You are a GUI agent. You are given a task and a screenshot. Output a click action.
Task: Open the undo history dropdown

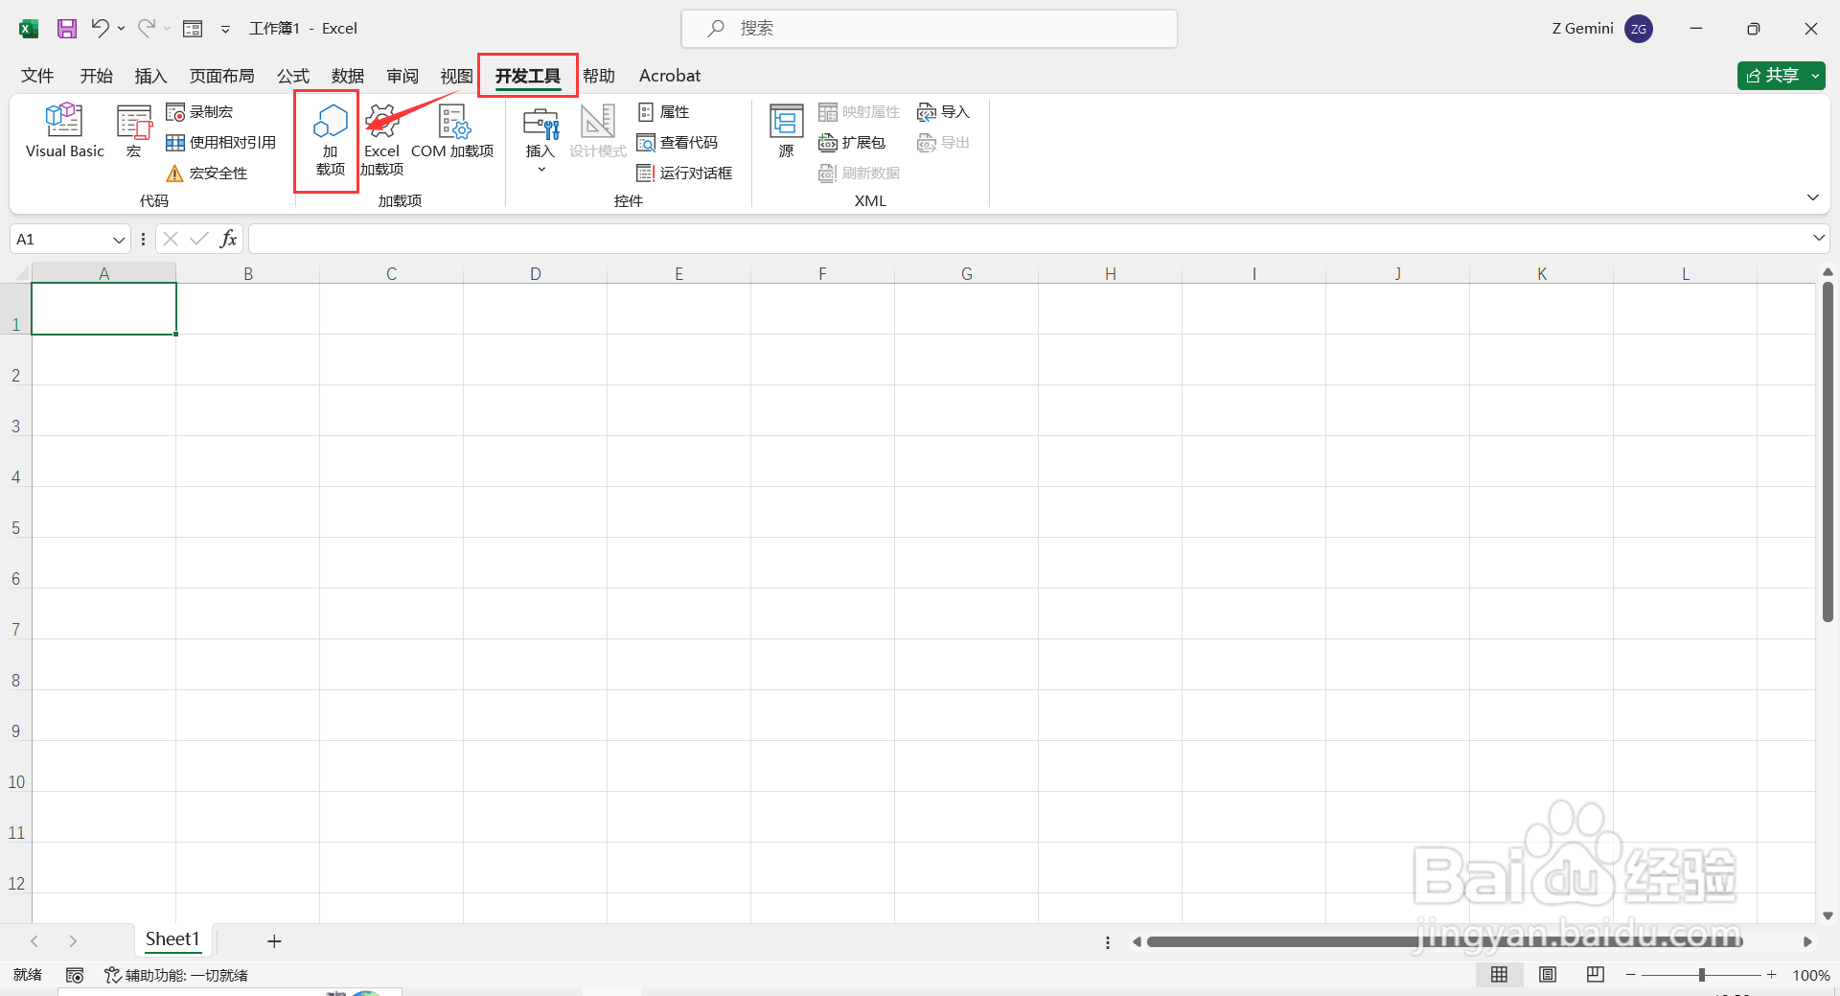(x=122, y=29)
